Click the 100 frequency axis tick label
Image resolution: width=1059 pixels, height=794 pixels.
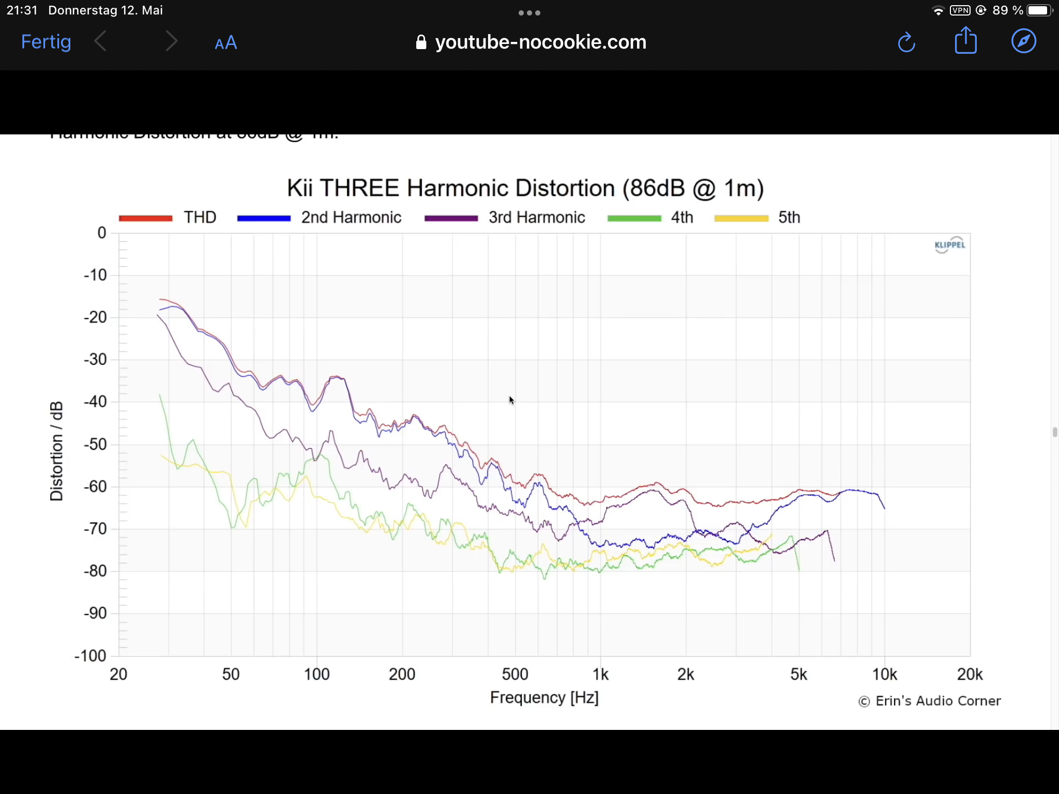(316, 675)
